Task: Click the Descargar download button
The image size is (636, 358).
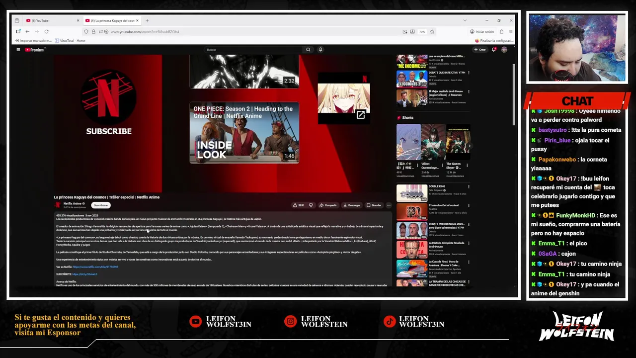Action: point(352,205)
